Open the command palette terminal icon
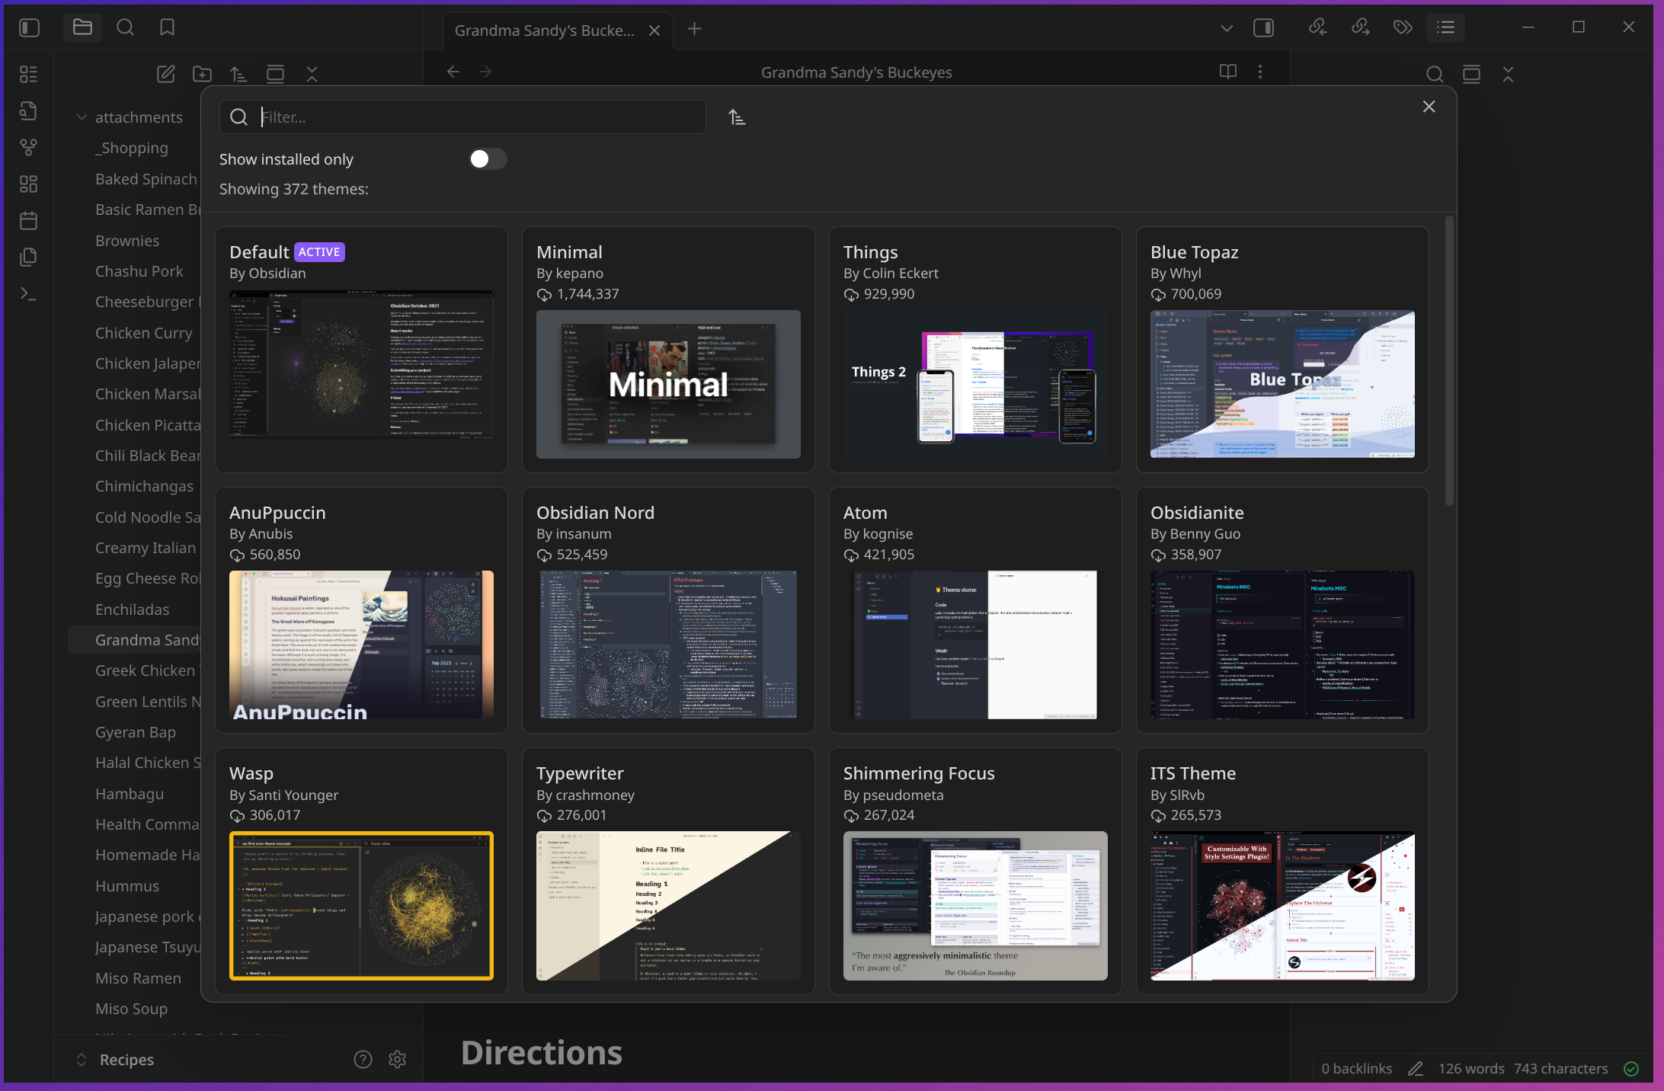 point(28,294)
